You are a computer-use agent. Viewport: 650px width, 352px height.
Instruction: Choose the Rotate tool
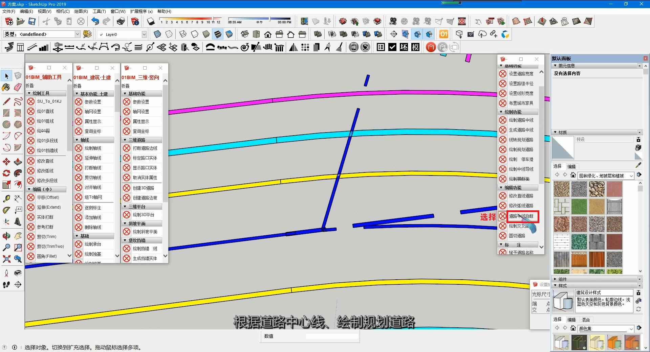[x=6, y=173]
